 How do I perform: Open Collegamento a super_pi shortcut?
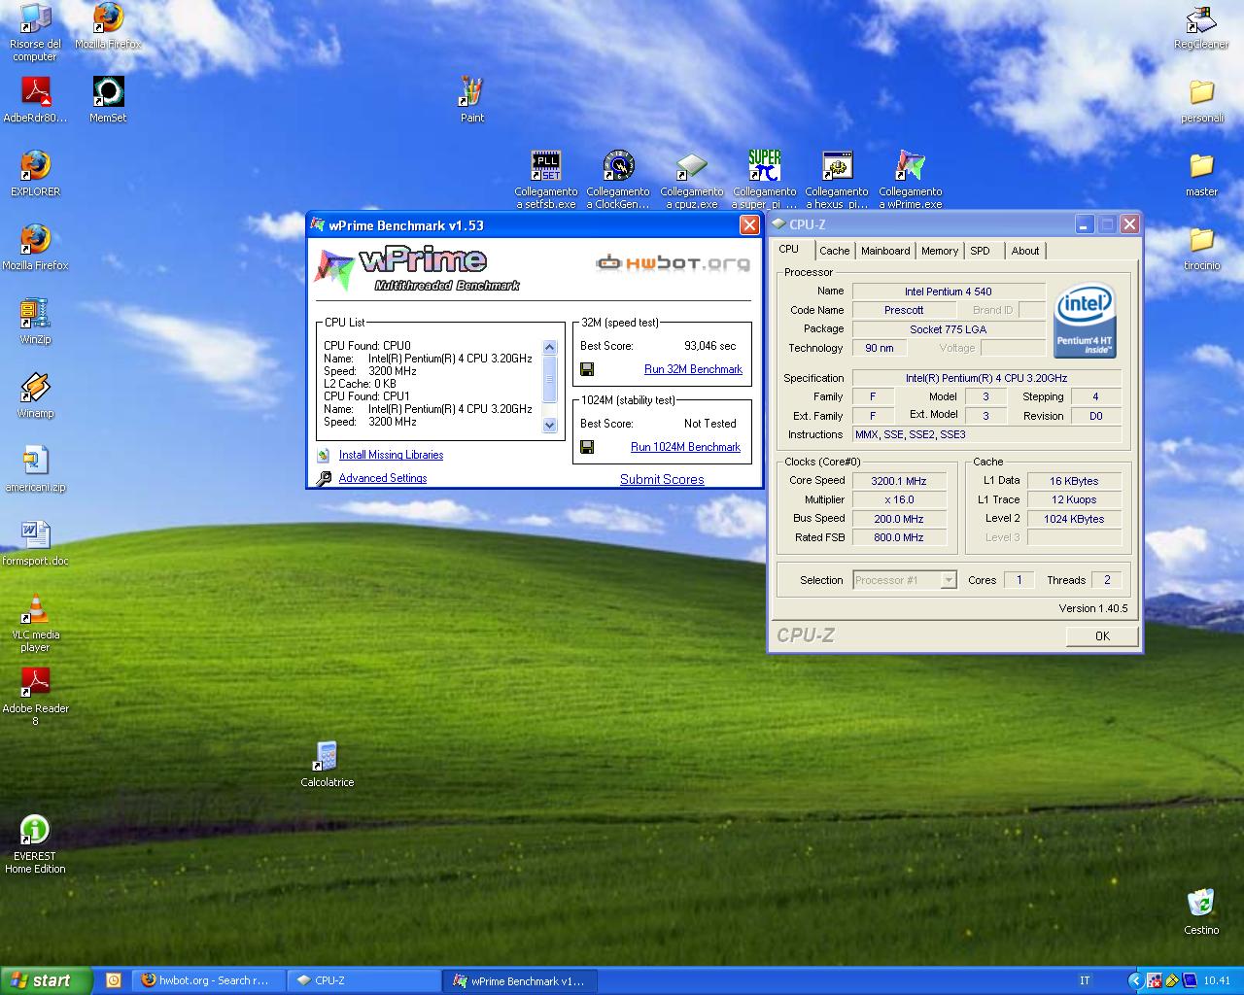(764, 180)
